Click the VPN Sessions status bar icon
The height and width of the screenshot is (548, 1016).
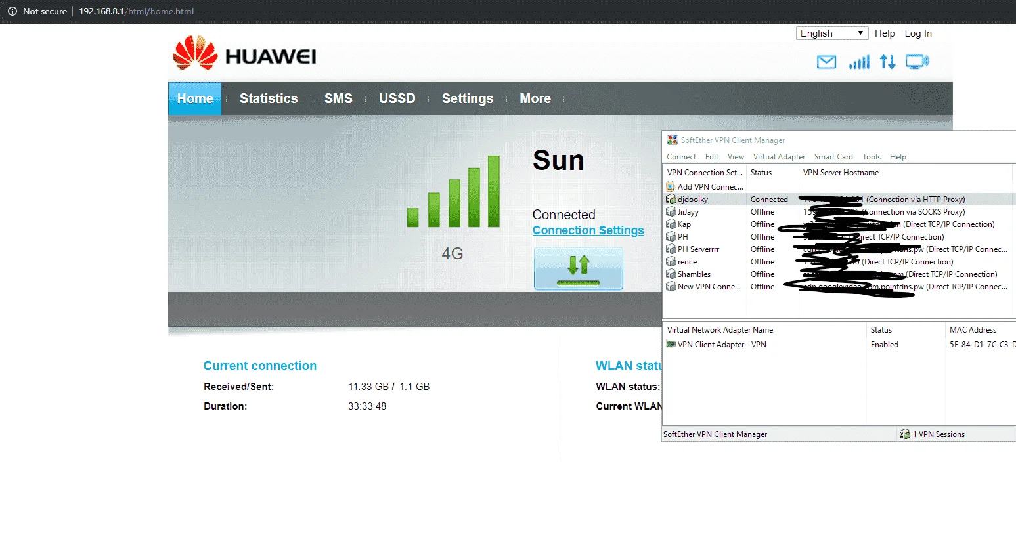click(905, 434)
